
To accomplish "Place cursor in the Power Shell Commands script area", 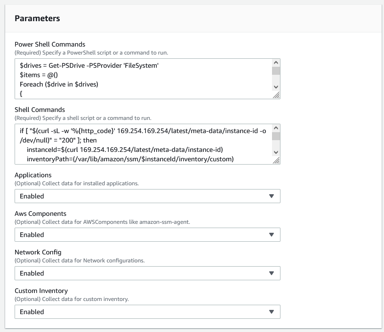I will 141,78.
